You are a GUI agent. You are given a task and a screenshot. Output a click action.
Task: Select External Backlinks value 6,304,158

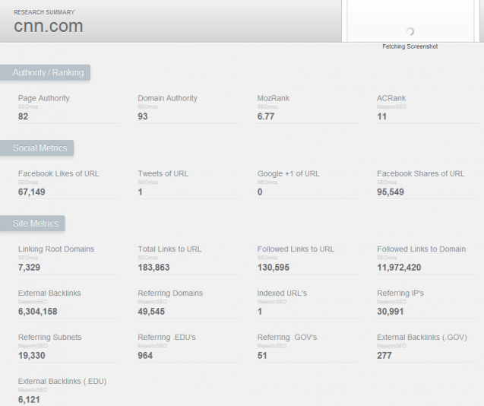point(38,312)
